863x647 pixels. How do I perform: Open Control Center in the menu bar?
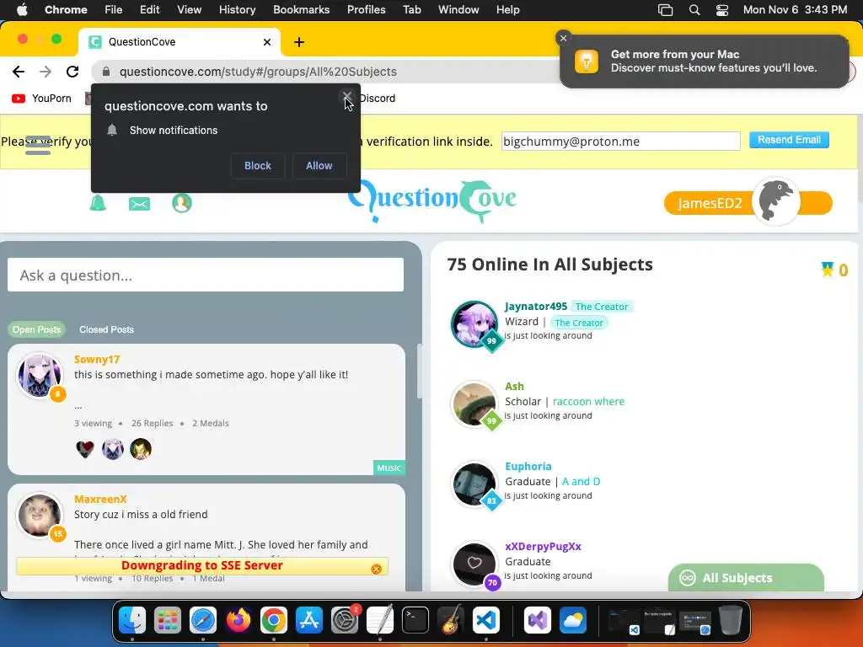[722, 10]
